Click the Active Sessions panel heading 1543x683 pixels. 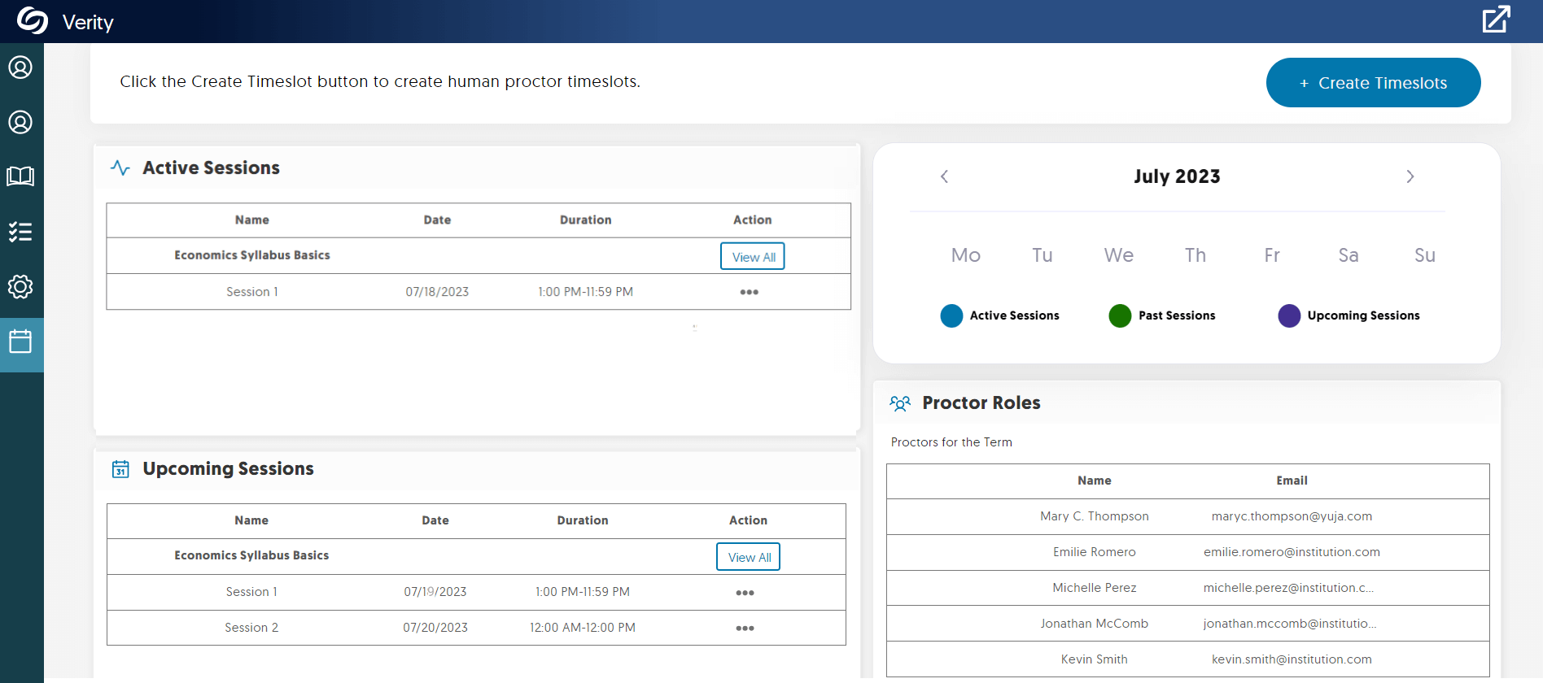click(212, 168)
